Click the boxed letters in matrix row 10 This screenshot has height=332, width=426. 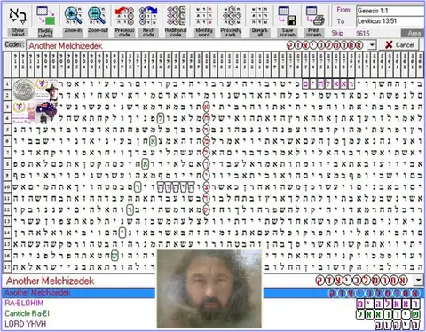point(176,186)
